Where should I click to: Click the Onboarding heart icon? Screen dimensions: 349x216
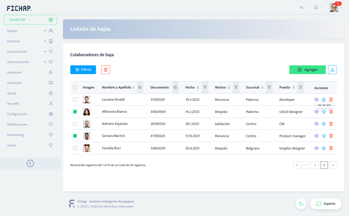[x=51, y=135]
